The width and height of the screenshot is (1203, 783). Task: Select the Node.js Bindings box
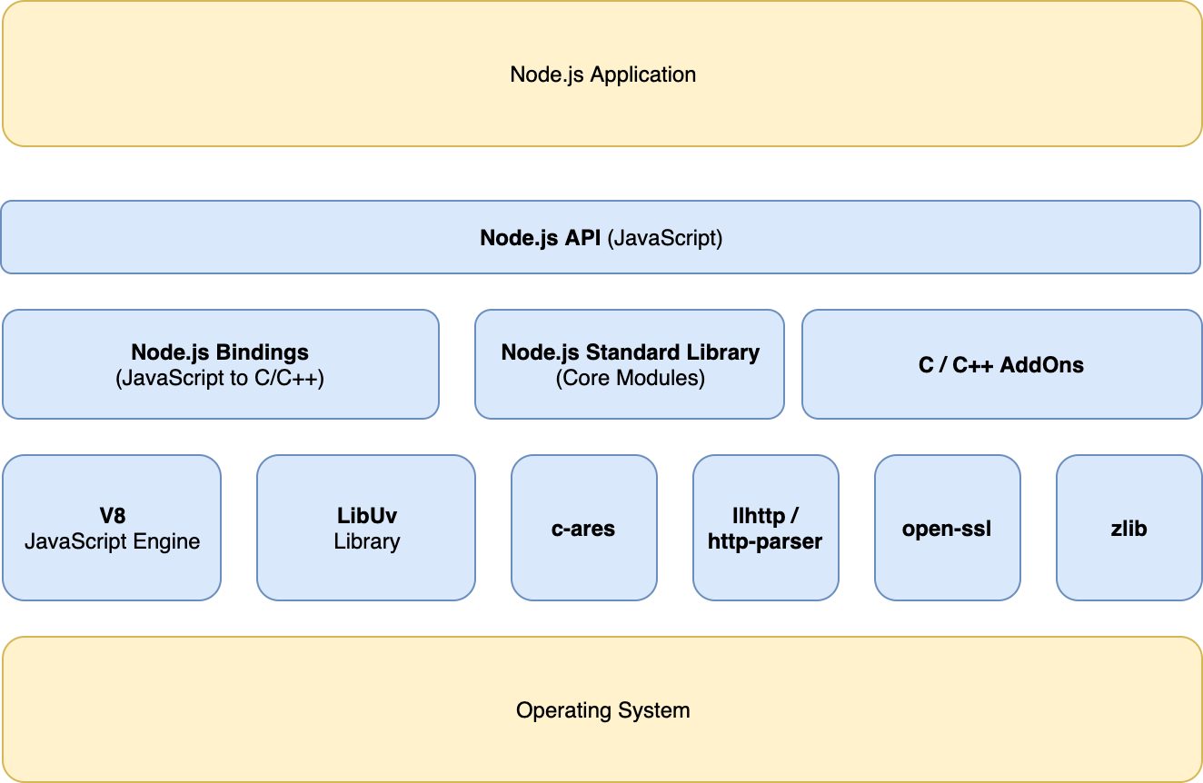tap(219, 363)
